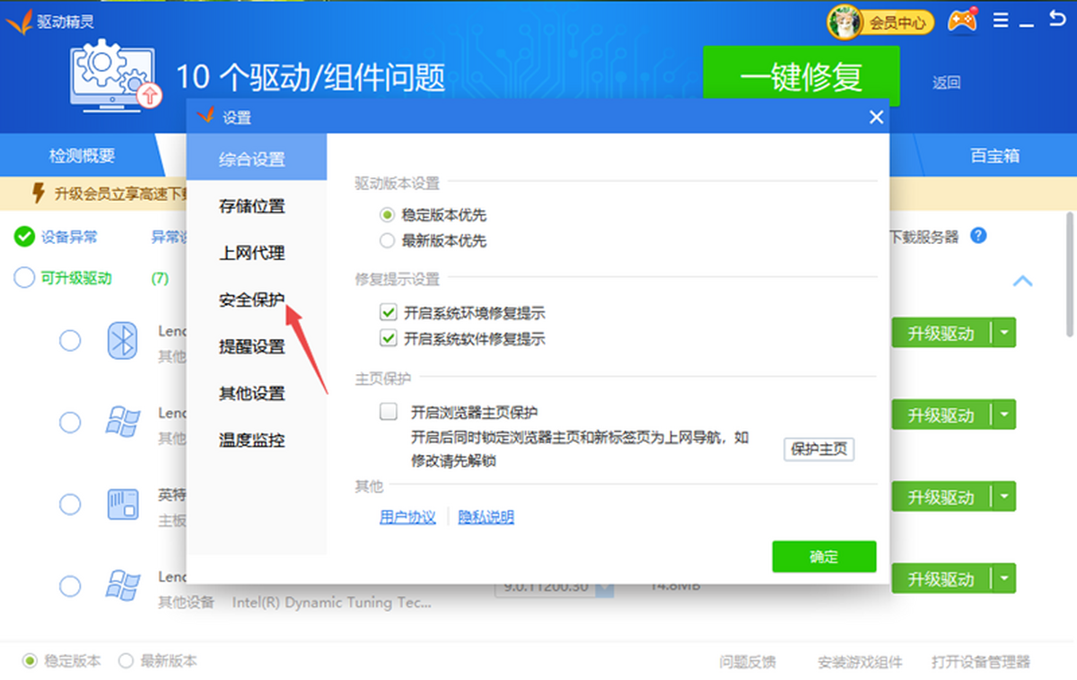Select 最新版本优先 radio option
Screen dimensions: 1077x680
click(387, 241)
